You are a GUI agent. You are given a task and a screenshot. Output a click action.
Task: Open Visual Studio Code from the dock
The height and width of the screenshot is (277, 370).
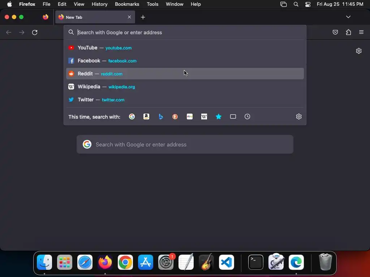click(x=227, y=262)
